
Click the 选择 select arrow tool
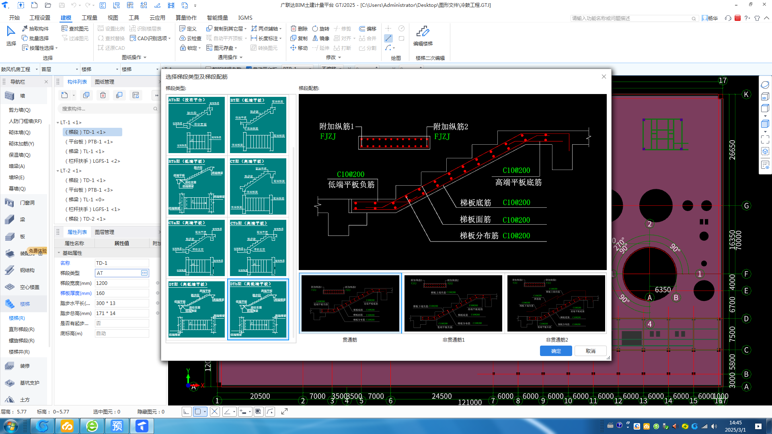(11, 36)
